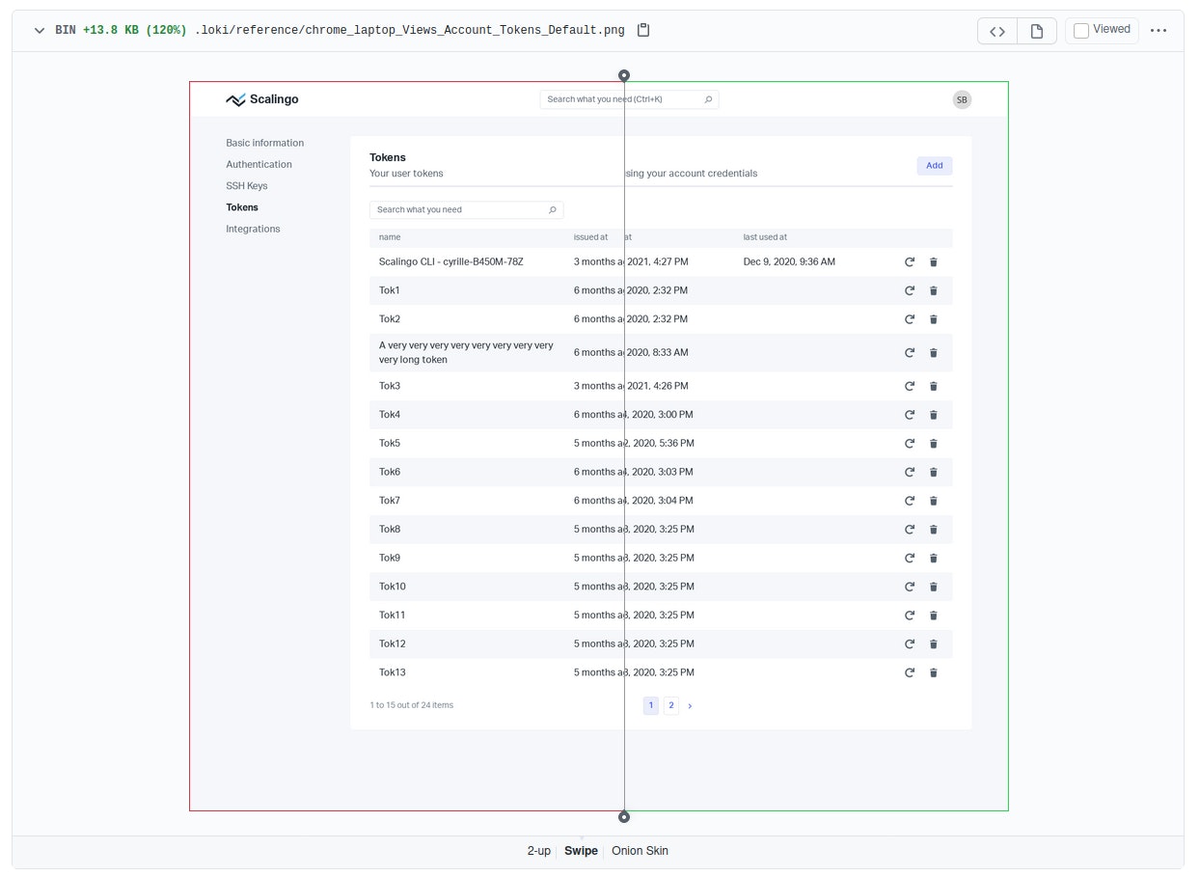Open the SB user avatar
Image resolution: width=1200 pixels, height=876 pixels.
coord(962,99)
